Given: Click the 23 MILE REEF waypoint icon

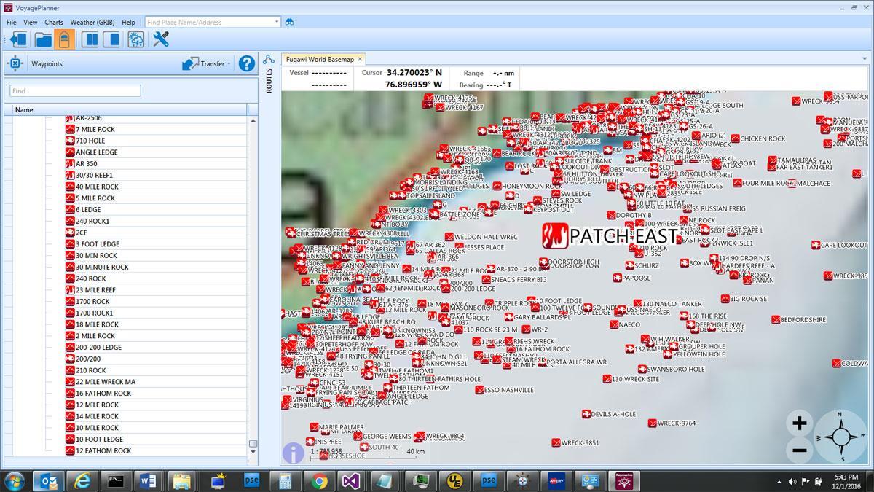Looking at the screenshot, I should 70,290.
